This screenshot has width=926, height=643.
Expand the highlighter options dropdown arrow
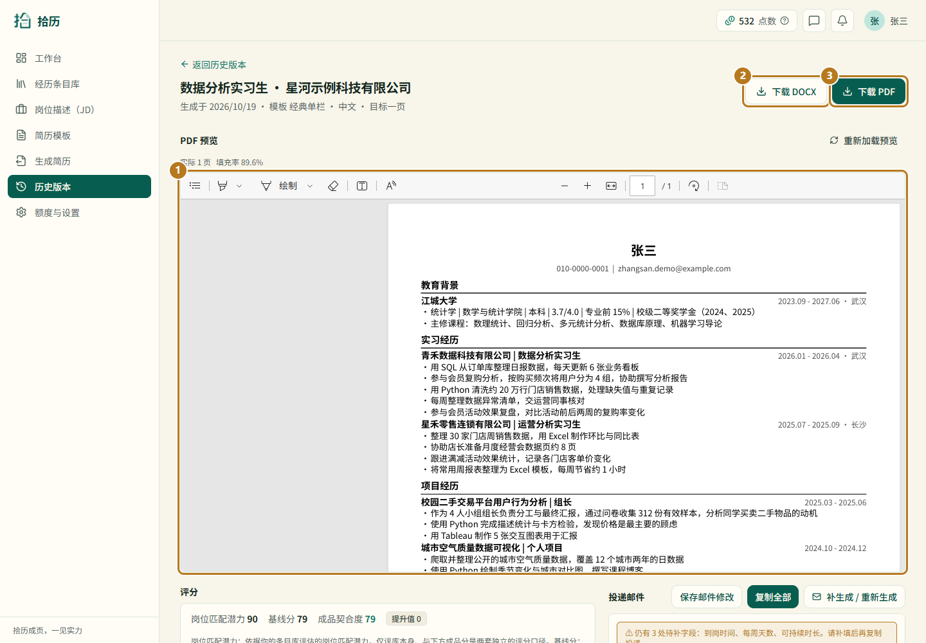(239, 186)
